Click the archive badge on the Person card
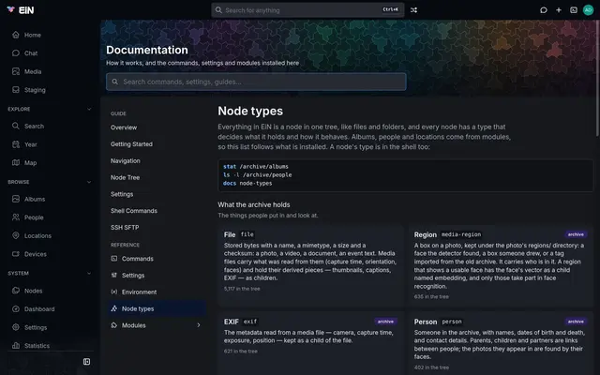This screenshot has height=375, width=600. pyautogui.click(x=576, y=322)
